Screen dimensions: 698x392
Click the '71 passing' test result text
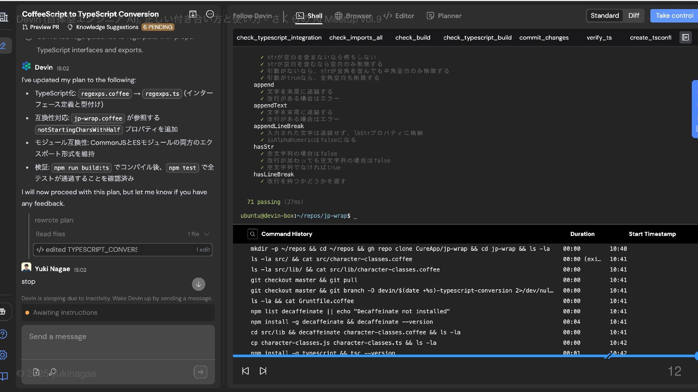coord(264,202)
